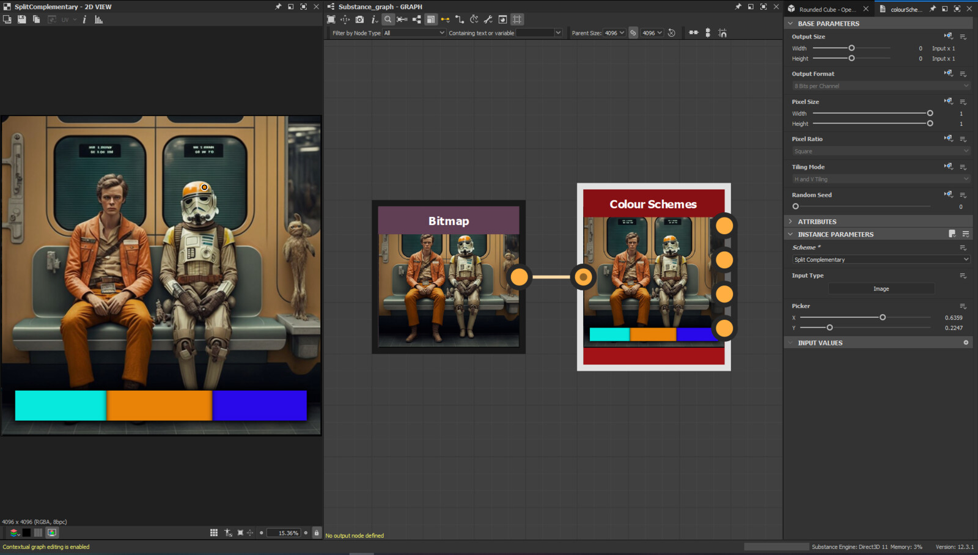Open second Parent Size 4096 dropdown
This screenshot has height=555, width=978.
click(652, 33)
